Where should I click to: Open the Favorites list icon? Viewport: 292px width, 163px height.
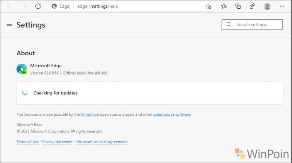(224, 6)
